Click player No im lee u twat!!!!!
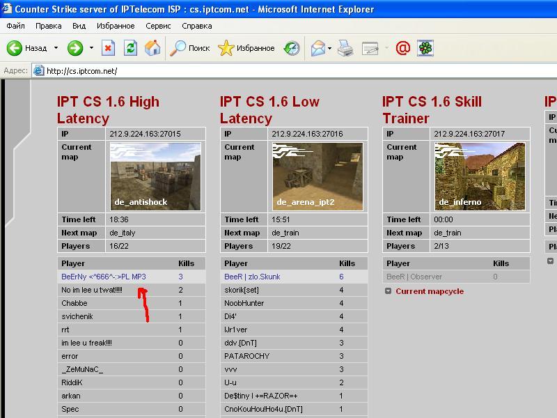 tap(92, 290)
